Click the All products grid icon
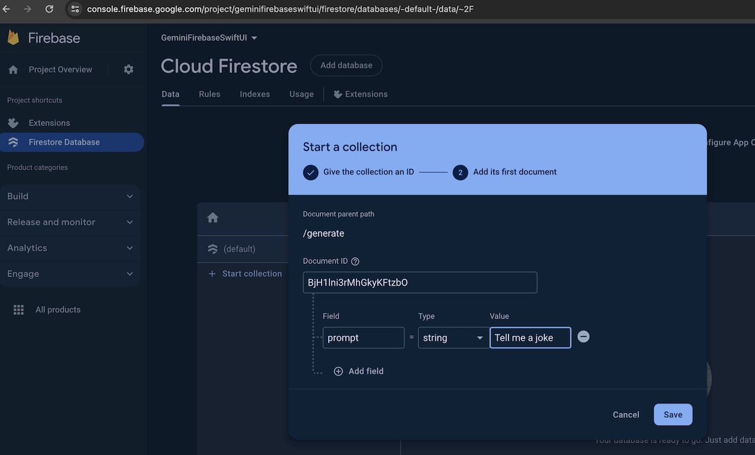 (19, 310)
